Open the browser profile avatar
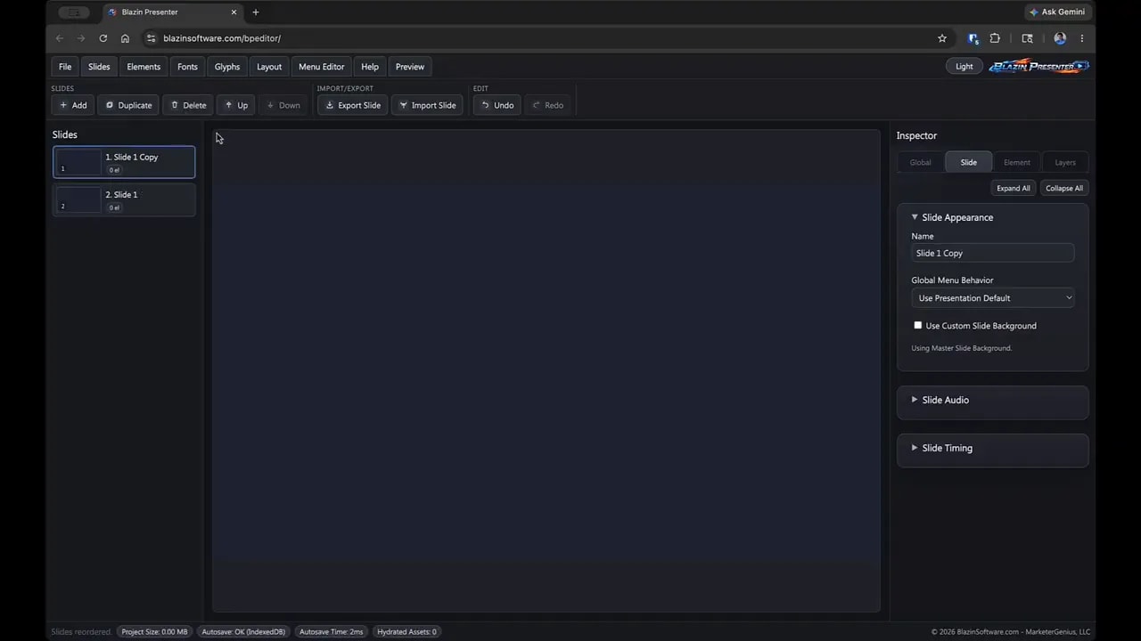The image size is (1141, 641). click(x=1060, y=38)
